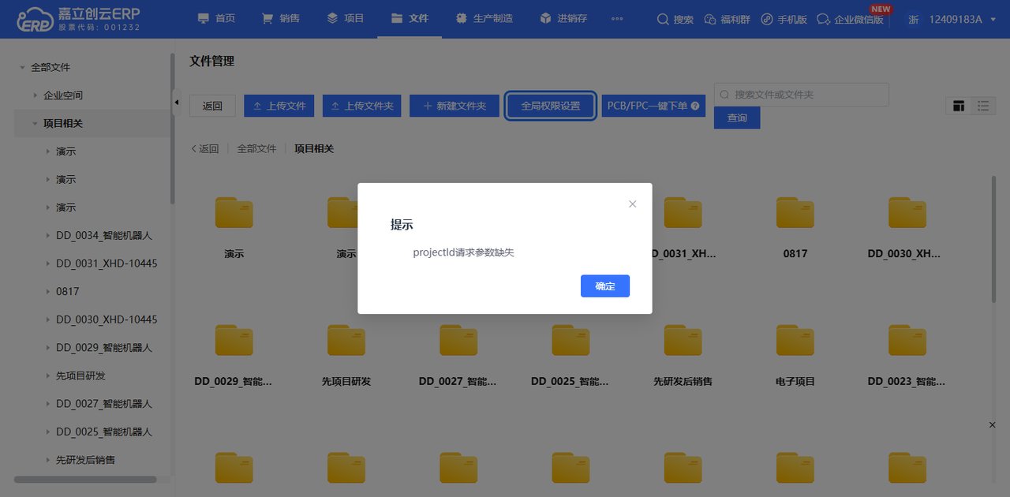Select DD_0029_智能机器人 in the sidebar tree

[x=104, y=348]
